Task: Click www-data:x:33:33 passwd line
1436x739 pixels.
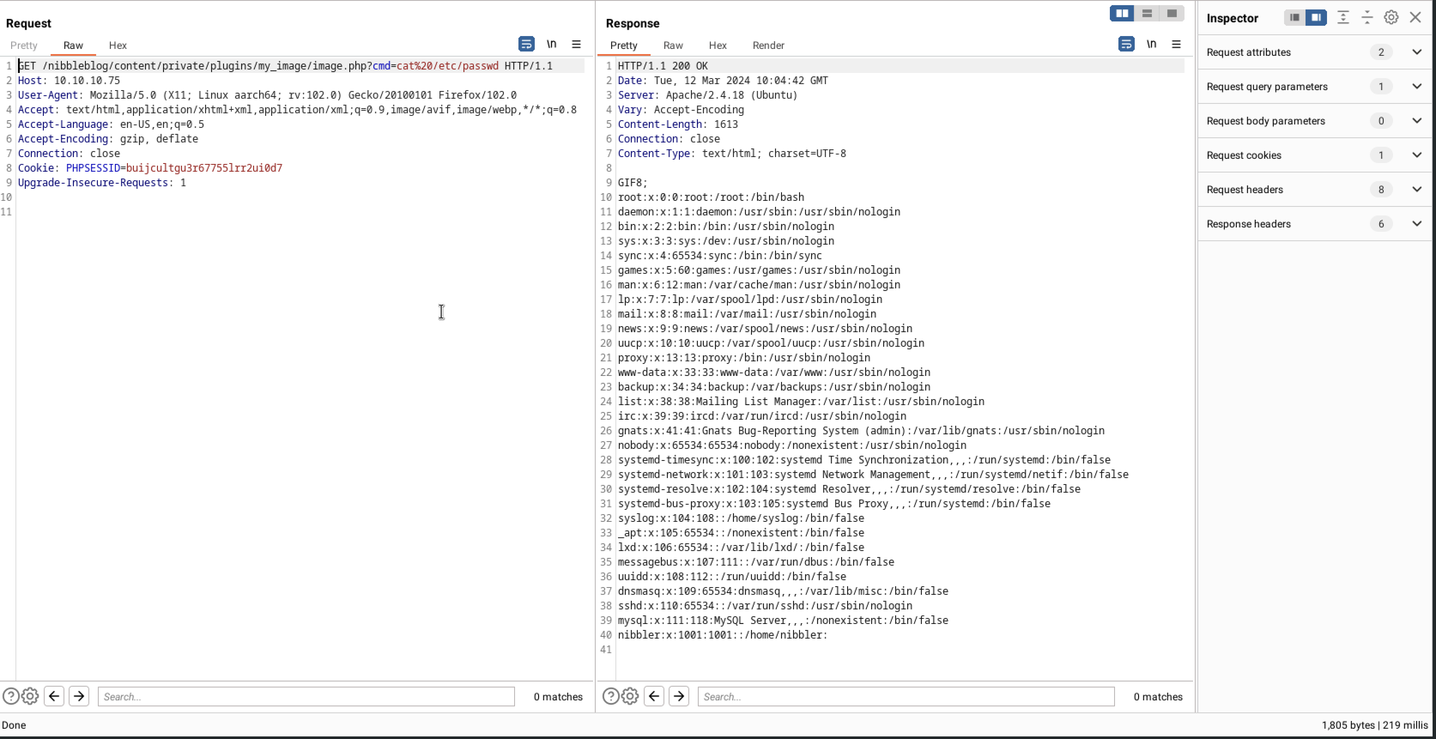Action: tap(774, 372)
